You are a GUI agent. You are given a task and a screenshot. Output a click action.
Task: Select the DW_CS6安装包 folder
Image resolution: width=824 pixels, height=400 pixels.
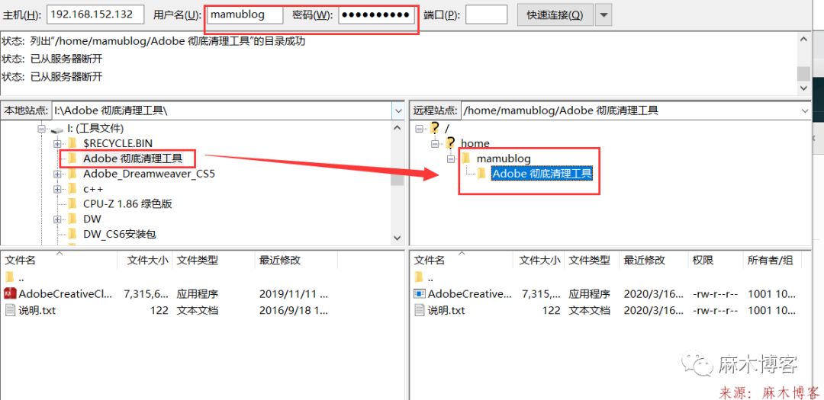click(x=119, y=234)
